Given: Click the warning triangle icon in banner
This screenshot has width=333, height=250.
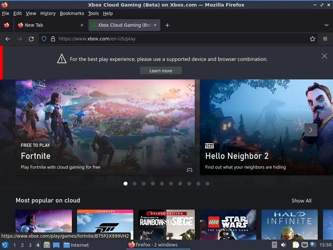Looking at the screenshot, I should coord(62,59).
